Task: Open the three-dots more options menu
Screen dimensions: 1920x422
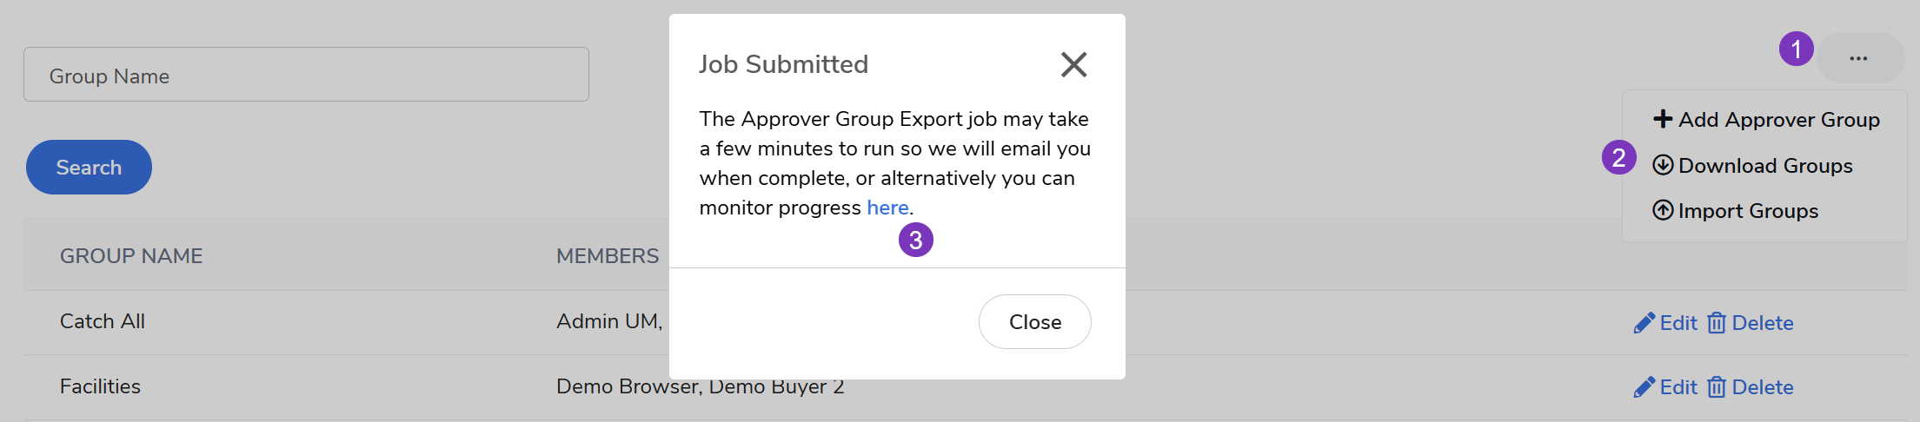Action: (x=1858, y=58)
